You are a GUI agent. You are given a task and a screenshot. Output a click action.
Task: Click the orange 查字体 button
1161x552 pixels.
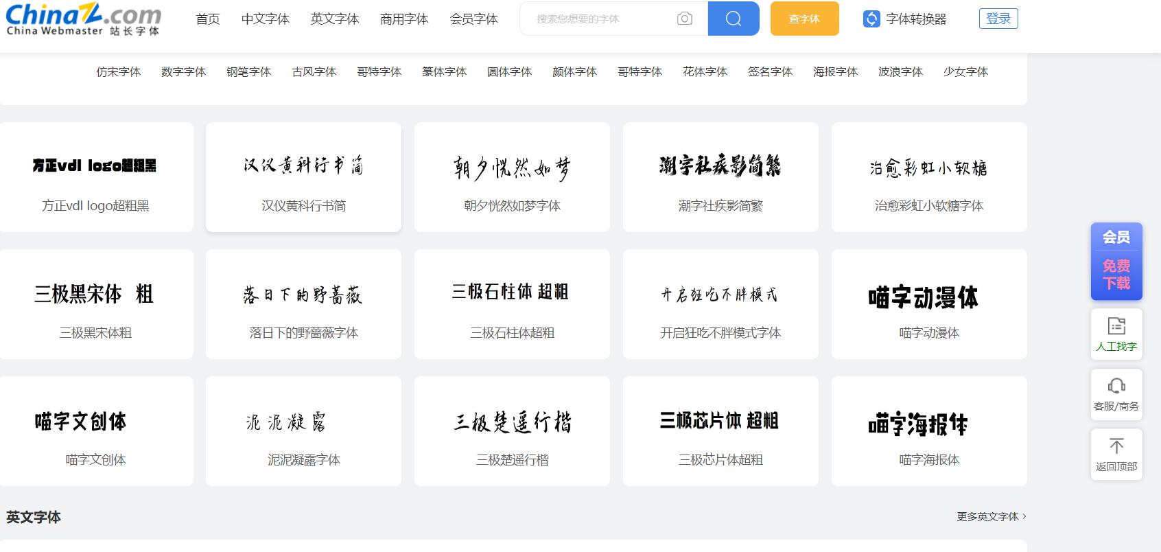(804, 19)
